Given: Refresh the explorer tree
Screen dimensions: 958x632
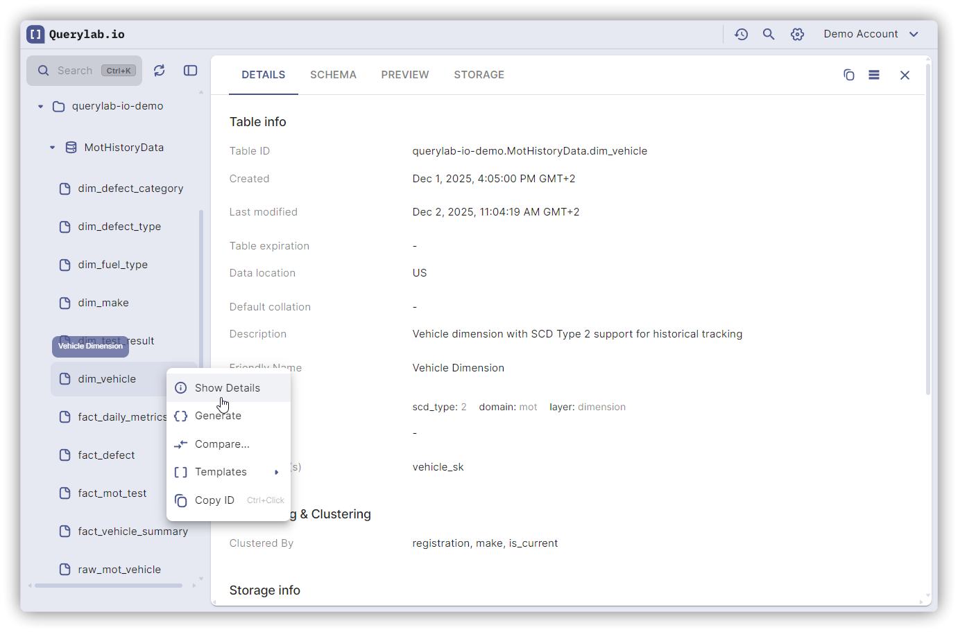Looking at the screenshot, I should 160,71.
